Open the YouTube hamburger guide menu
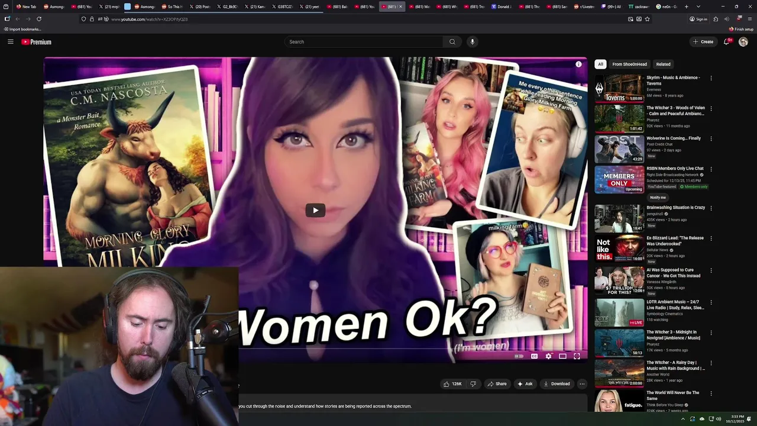 click(10, 41)
